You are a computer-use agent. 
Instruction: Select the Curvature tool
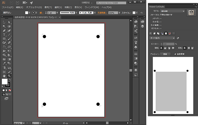pos(9,31)
